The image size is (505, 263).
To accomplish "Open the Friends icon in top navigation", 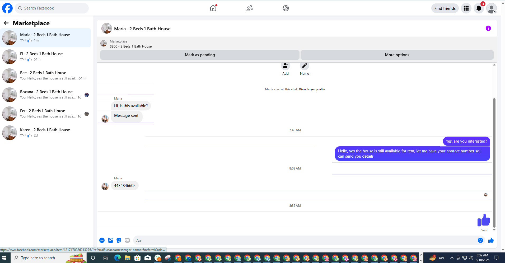I will click(250, 8).
